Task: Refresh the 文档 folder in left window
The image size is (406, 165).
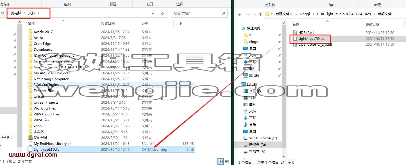Action: click(162, 13)
